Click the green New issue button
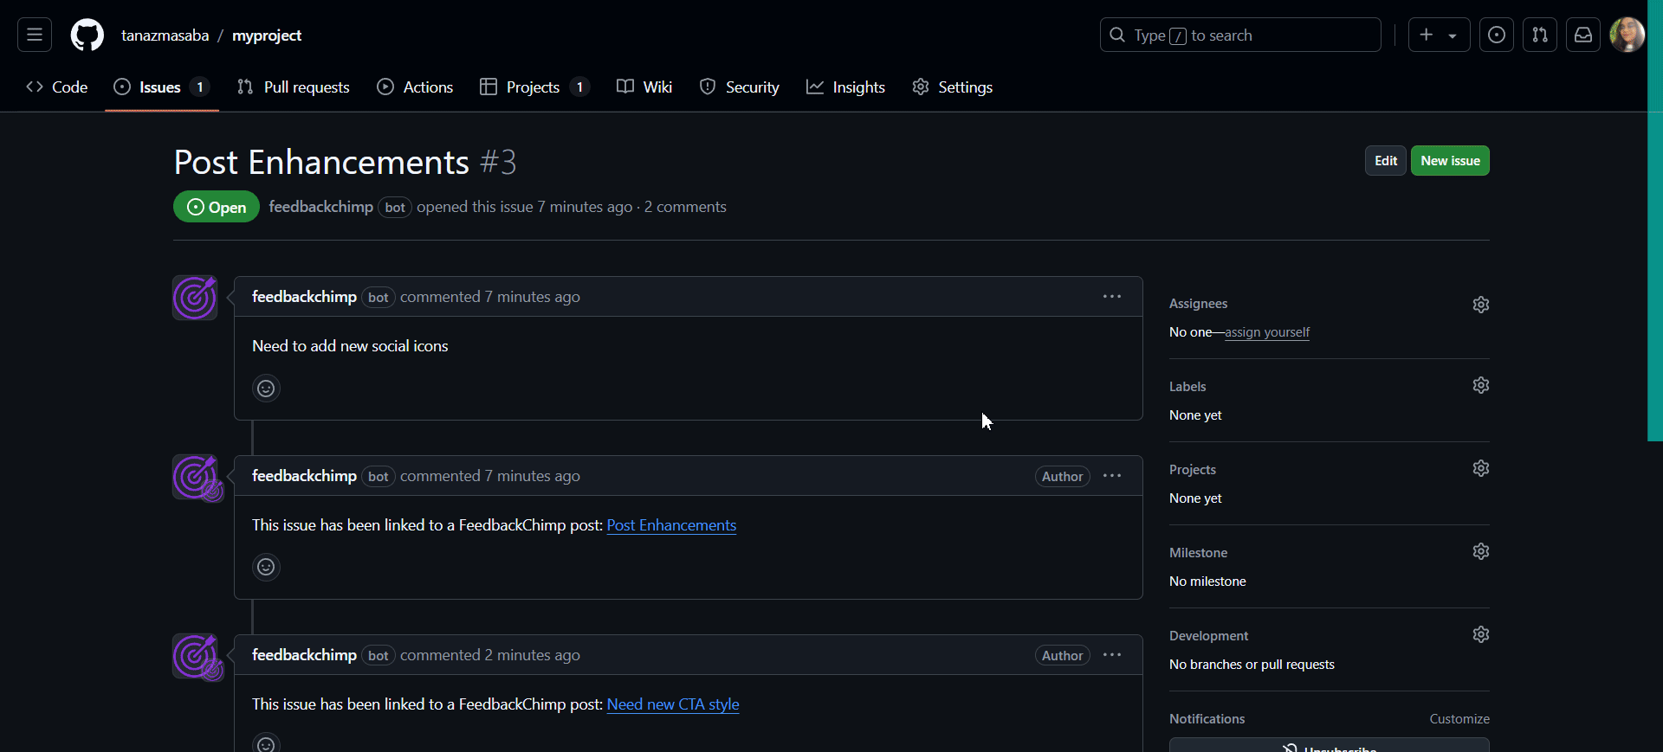The width and height of the screenshot is (1663, 752). [1450, 161]
